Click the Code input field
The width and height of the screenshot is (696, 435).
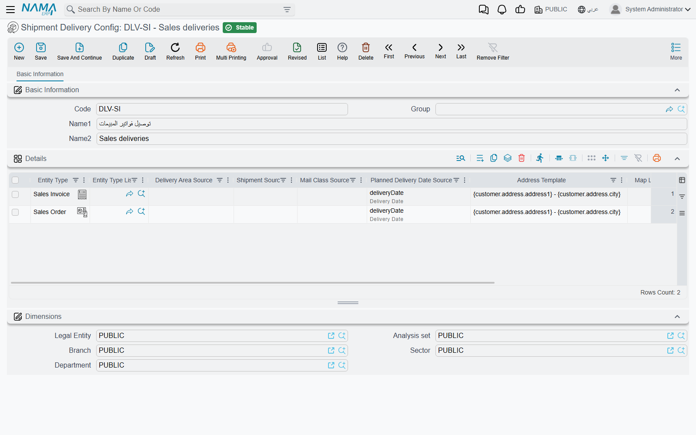pyautogui.click(x=222, y=109)
